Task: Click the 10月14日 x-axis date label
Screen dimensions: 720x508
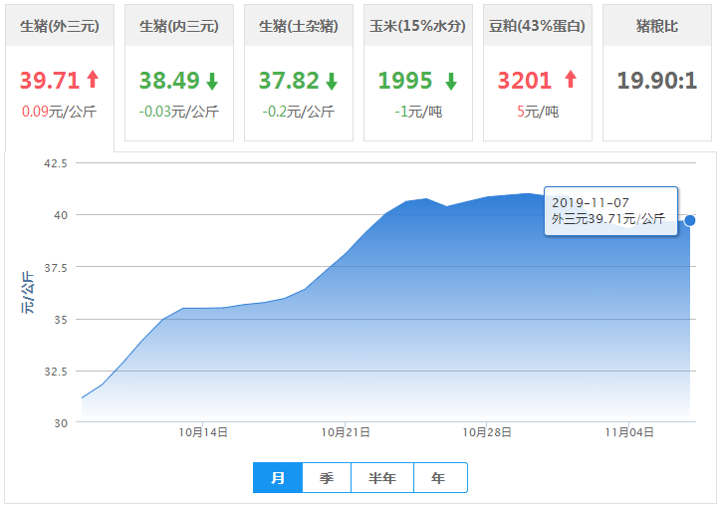Action: (203, 432)
